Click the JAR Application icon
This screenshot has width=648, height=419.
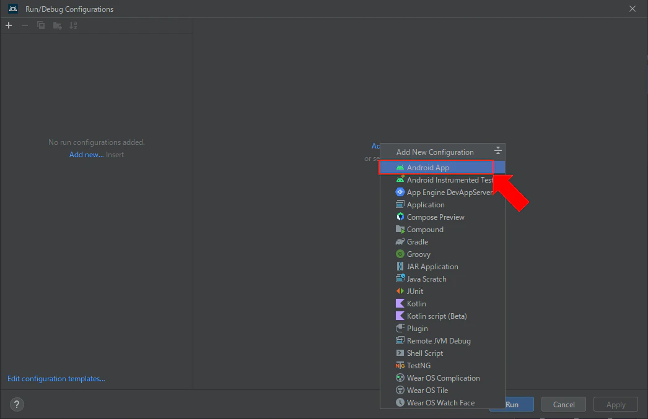(400, 266)
